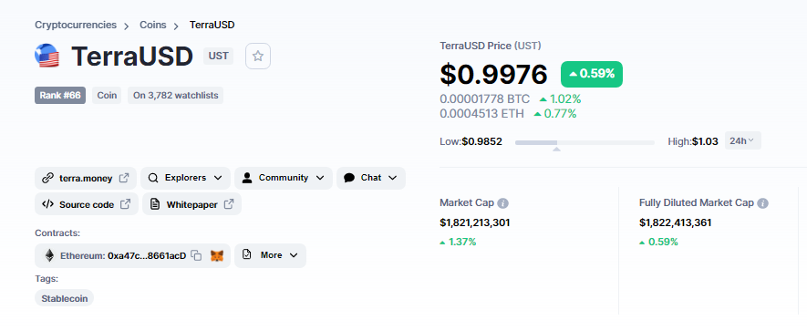Click the 0.0004513 ETH price
This screenshot has height=331, width=807.
tap(481, 114)
